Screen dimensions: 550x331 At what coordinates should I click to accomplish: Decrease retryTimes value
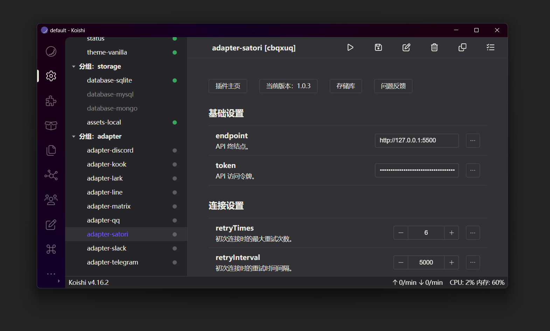coord(401,233)
